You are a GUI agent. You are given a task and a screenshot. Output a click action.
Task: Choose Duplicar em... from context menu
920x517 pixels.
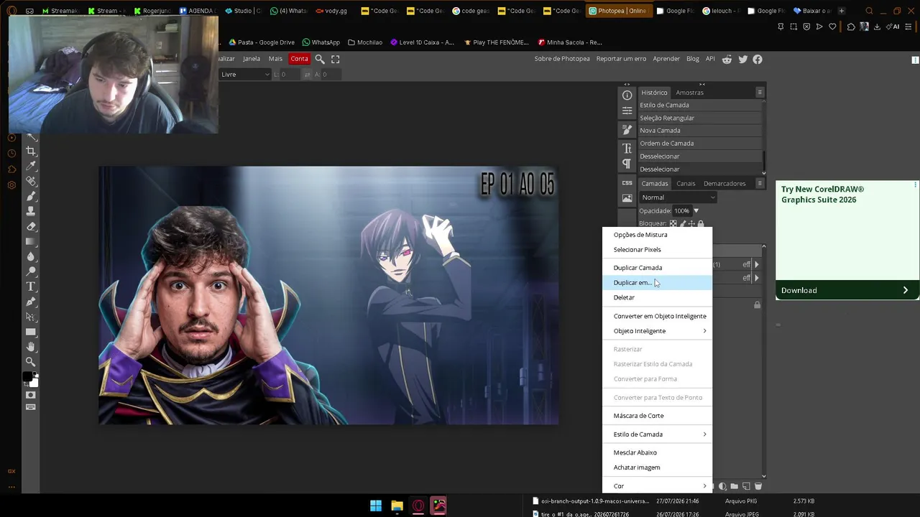tap(657, 283)
